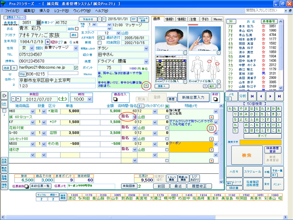Viewport: 293px width, 220px height.
Task: Jump to last record navigation arrow
Action: (x=279, y=96)
